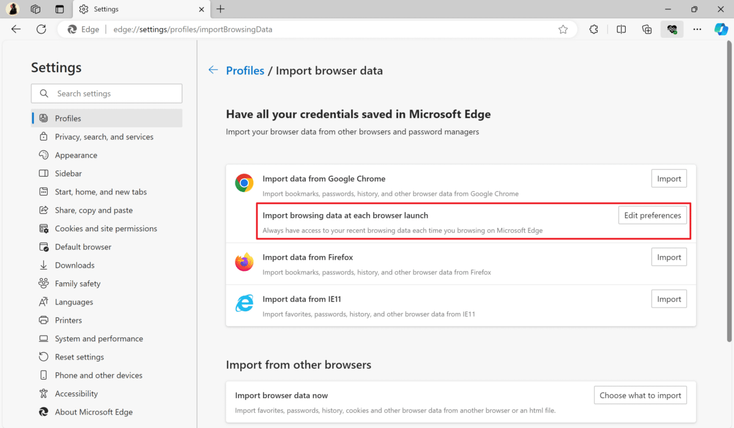Click the Search settings field
This screenshot has height=428, width=734.
106,93
